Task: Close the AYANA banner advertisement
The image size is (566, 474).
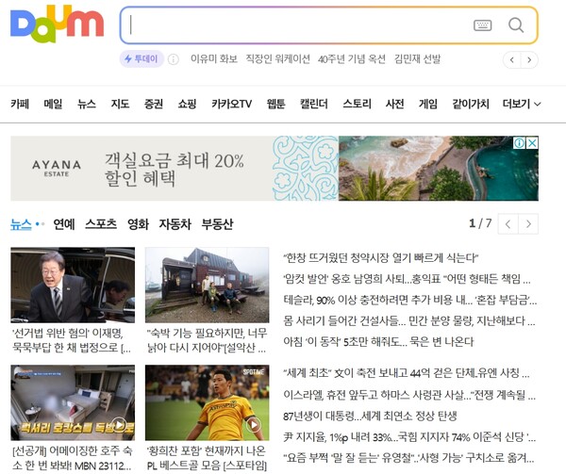Action: point(532,143)
